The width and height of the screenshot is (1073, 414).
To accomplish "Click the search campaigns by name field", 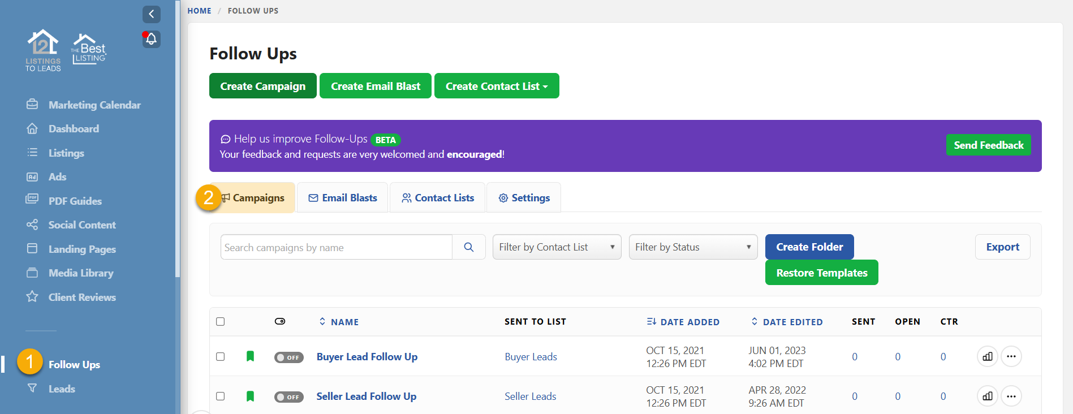I will (x=336, y=247).
